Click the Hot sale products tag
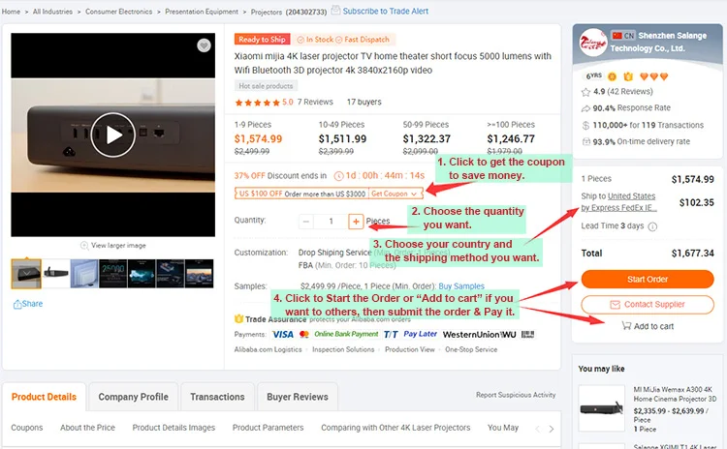The width and height of the screenshot is (727, 449). tap(267, 86)
